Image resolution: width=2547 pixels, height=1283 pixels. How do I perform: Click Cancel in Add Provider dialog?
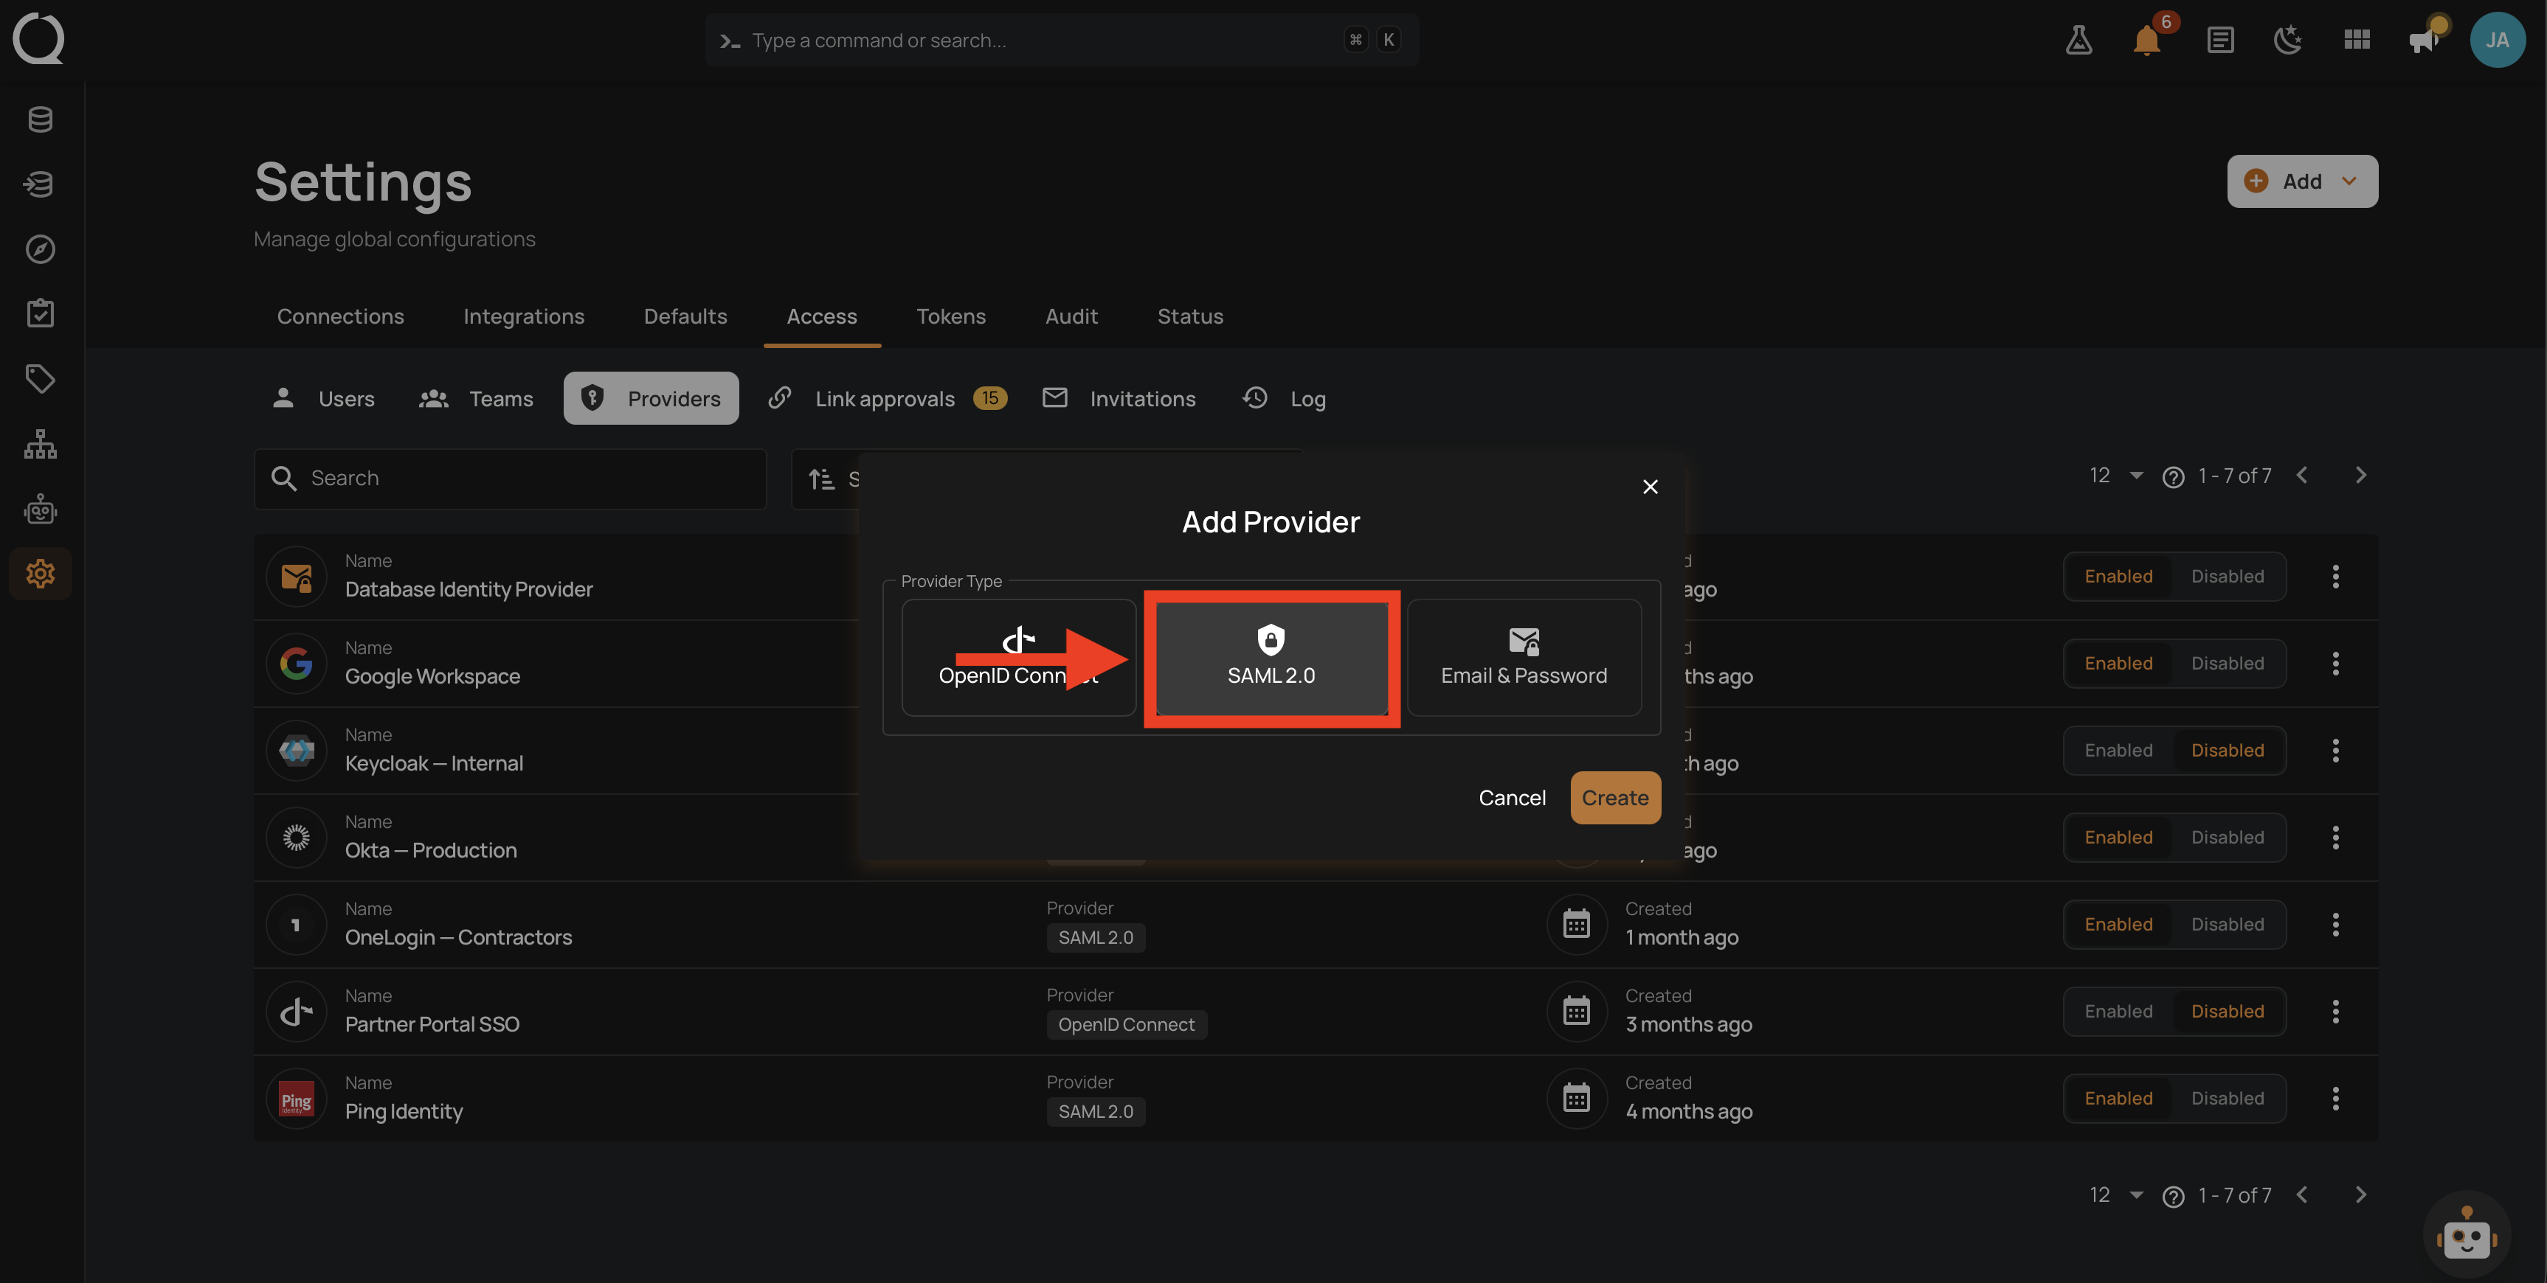point(1512,798)
